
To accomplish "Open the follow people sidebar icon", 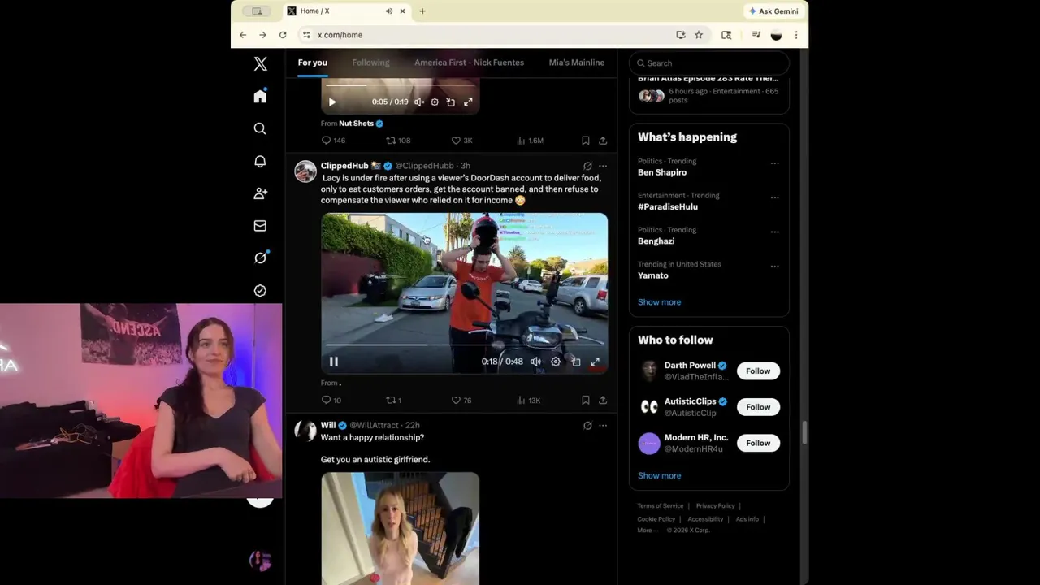I will tap(260, 193).
